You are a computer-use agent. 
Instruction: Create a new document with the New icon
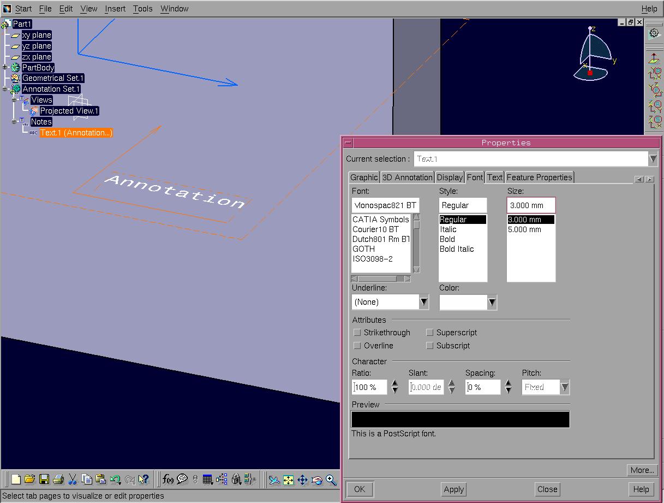(x=16, y=480)
